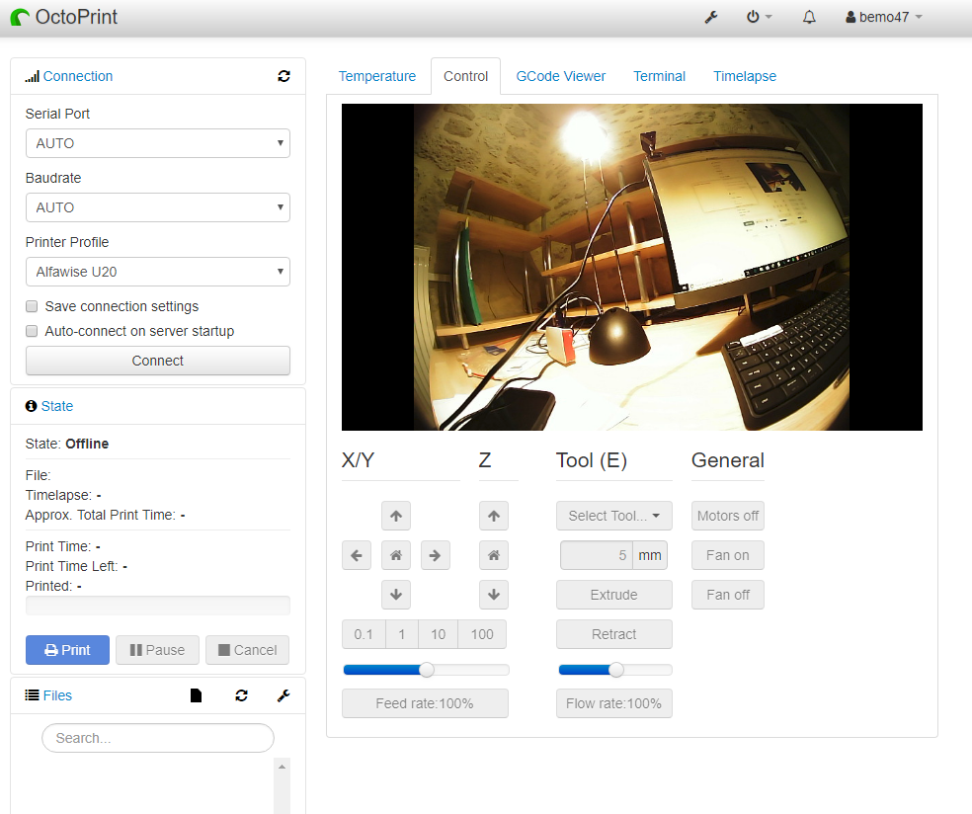972x814 pixels.
Task: Click the blue Print button
Action: pyautogui.click(x=67, y=650)
